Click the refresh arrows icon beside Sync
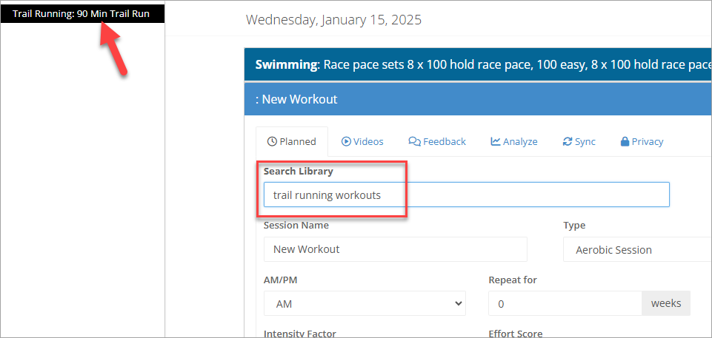Image resolution: width=712 pixels, height=338 pixels. click(568, 141)
